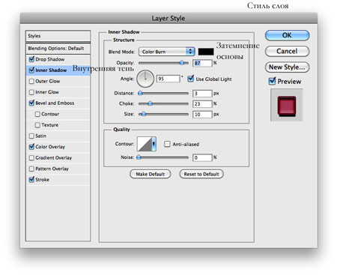The width and height of the screenshot is (337, 275).
Task: Enable the Pattern Overlay checkbox
Action: pos(31,169)
